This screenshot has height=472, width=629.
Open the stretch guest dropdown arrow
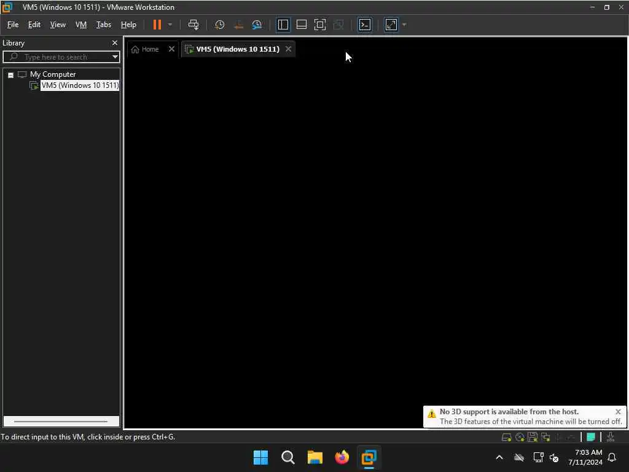tap(404, 25)
